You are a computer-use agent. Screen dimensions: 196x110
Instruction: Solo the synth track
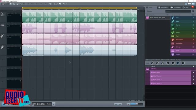(x=8, y=24)
